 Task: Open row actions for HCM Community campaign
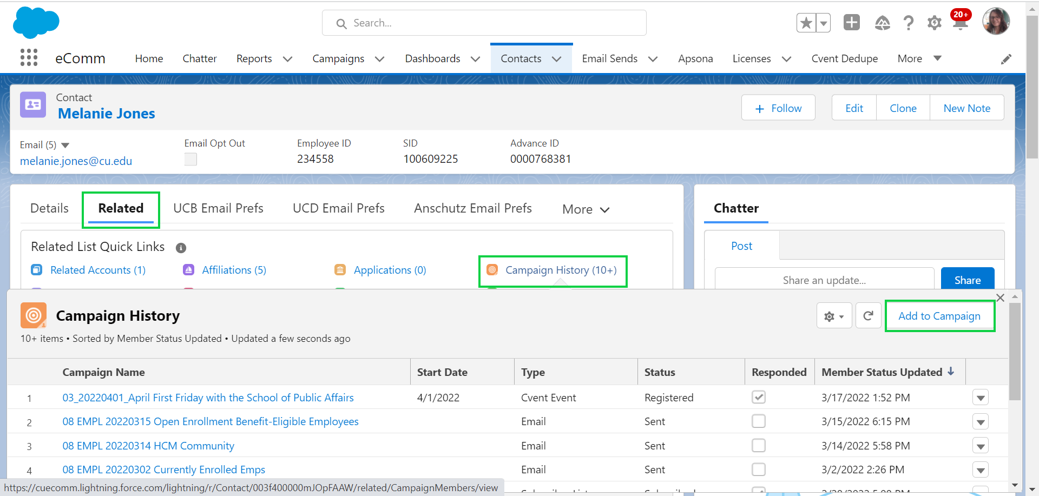point(981,446)
